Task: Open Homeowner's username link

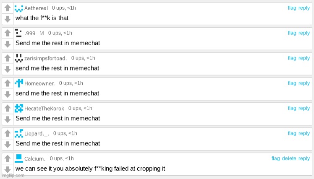Action: click(39, 83)
